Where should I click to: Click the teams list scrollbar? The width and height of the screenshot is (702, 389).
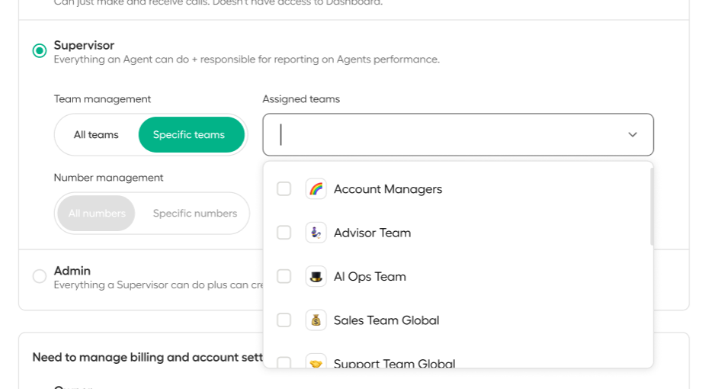(652, 206)
